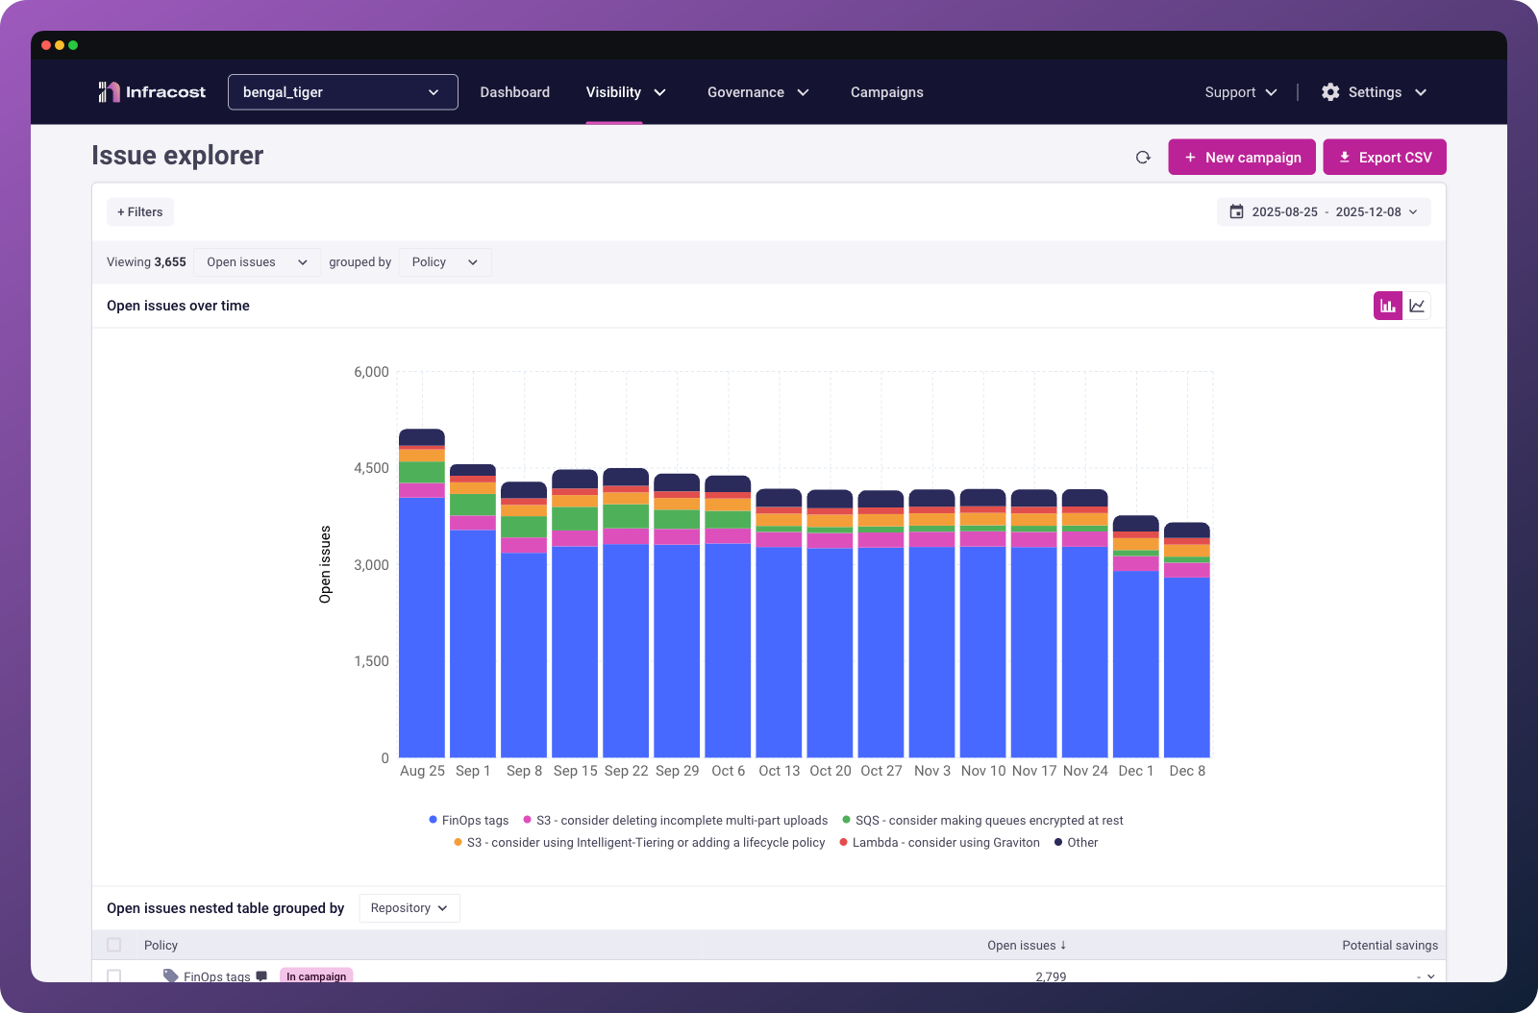The height and width of the screenshot is (1013, 1538).
Task: Click the Nov 10 bar in chart
Action: [x=983, y=623]
